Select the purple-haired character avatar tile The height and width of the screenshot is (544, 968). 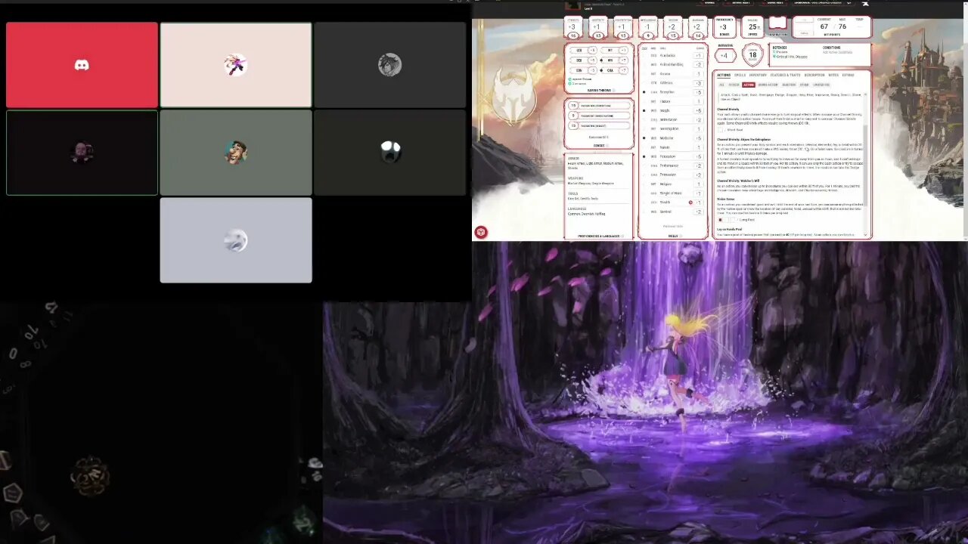click(236, 65)
